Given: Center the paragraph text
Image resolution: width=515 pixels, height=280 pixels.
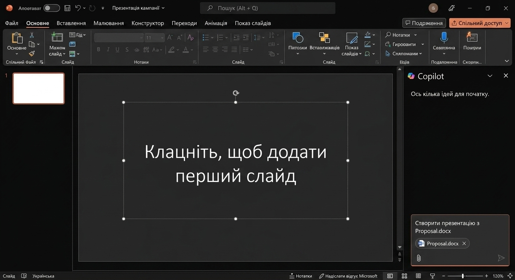Looking at the screenshot, I should coord(215,49).
